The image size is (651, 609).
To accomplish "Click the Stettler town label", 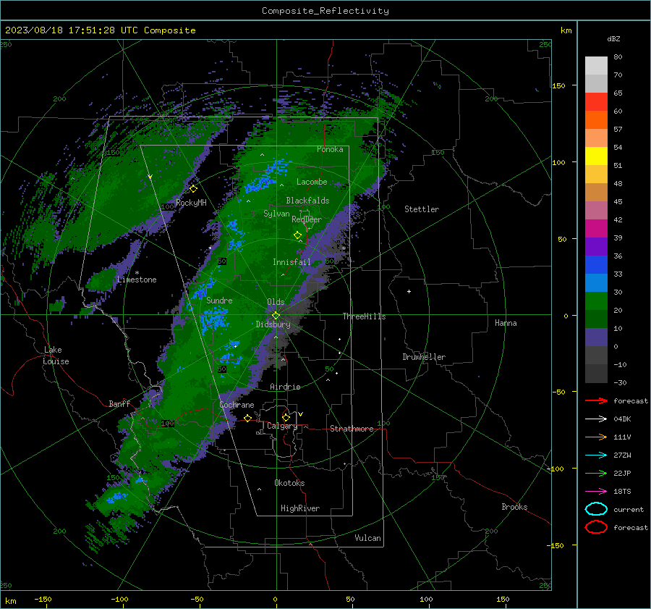I will (x=422, y=209).
